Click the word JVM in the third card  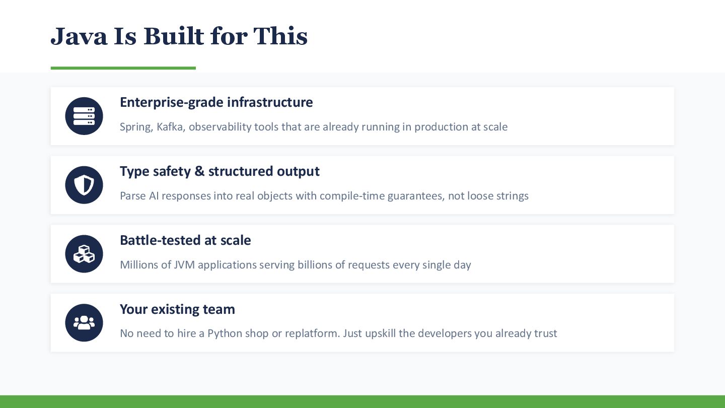pos(184,265)
